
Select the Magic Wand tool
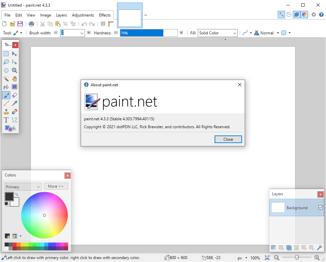coord(6,78)
